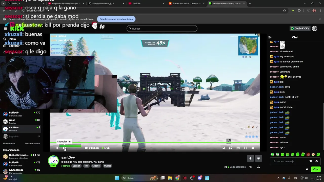Image resolution: width=324 pixels, height=182 pixels.
Task: Open the clip creation icon in player
Action: [231, 148]
